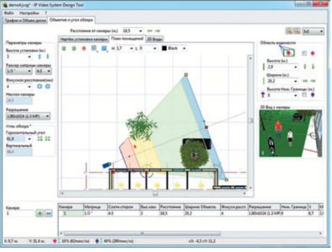The width and height of the screenshot is (332, 252).
Task: Click the green plus add camera button
Action: [39, 213]
